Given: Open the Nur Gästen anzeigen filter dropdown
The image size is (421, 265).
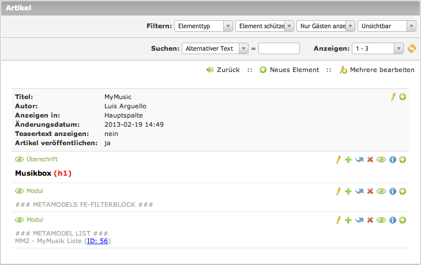Looking at the screenshot, I should pos(326,26).
